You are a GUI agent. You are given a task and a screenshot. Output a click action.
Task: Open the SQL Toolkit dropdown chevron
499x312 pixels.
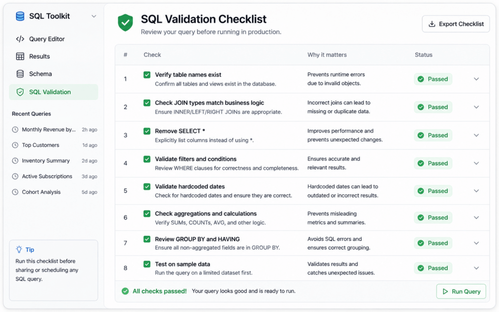94,17
